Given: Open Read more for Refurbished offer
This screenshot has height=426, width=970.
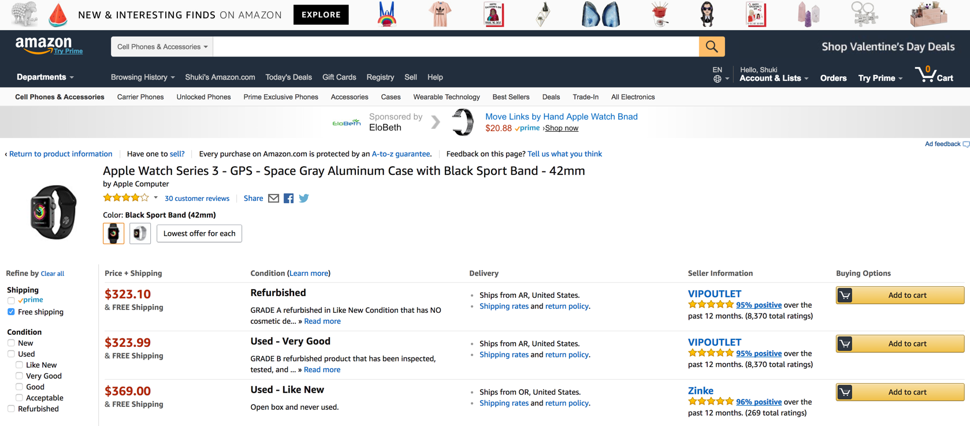Looking at the screenshot, I should (322, 321).
